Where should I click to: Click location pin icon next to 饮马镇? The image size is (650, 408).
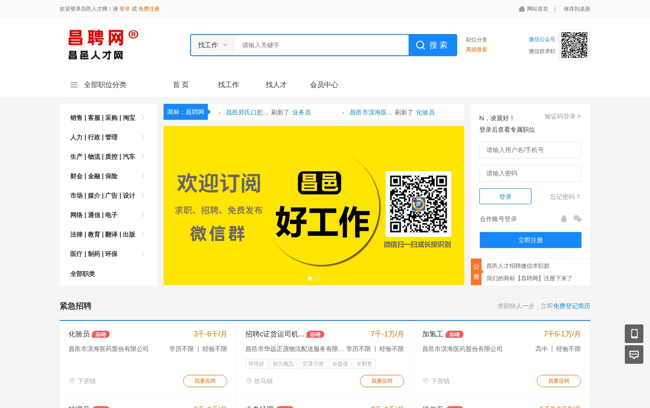(249, 381)
